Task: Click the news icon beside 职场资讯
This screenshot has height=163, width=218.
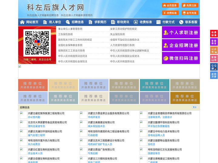Action: click(x=113, y=22)
